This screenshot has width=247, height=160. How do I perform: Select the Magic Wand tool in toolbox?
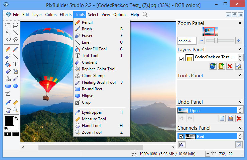(x=15, y=32)
